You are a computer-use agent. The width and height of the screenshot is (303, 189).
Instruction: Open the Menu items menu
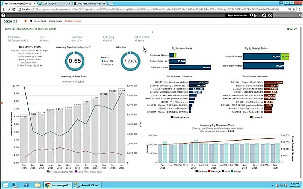coord(40,21)
